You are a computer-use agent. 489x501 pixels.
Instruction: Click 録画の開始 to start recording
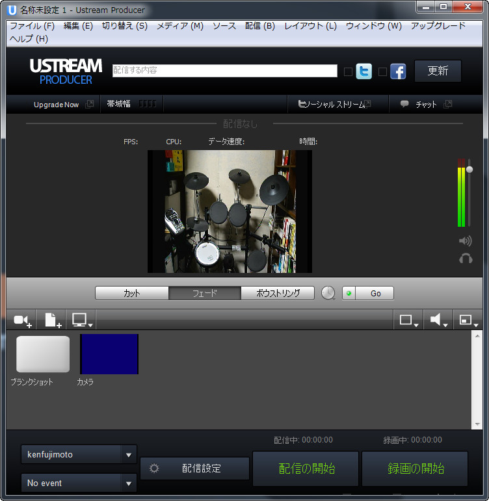[x=415, y=469]
